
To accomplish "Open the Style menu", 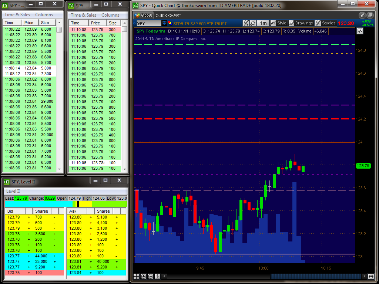I will (x=278, y=23).
